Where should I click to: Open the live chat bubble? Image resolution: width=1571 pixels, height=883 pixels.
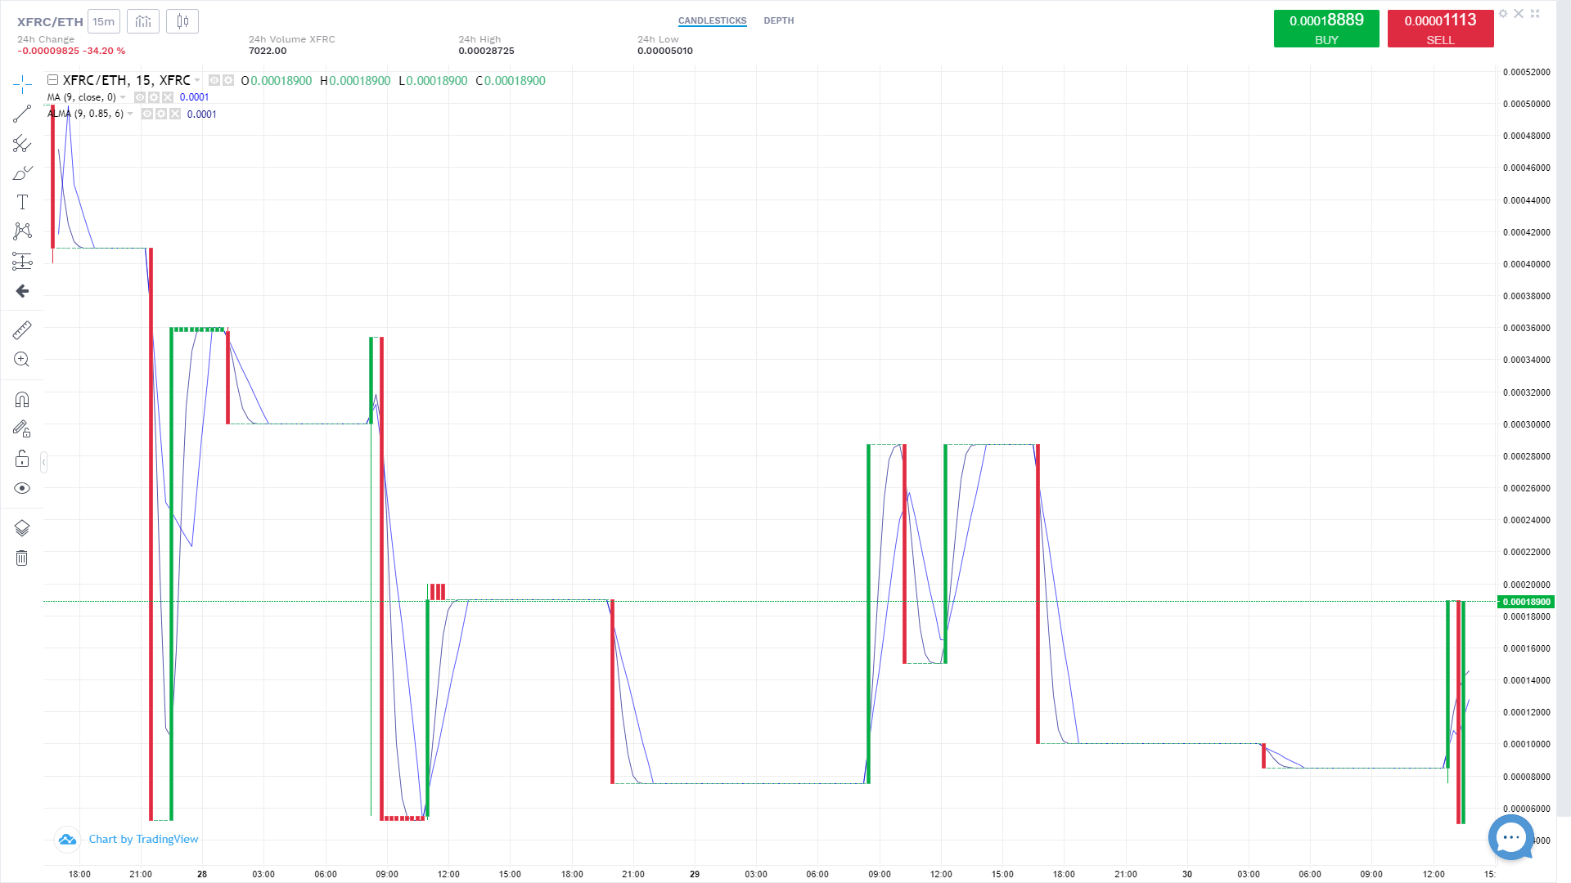[x=1510, y=837]
